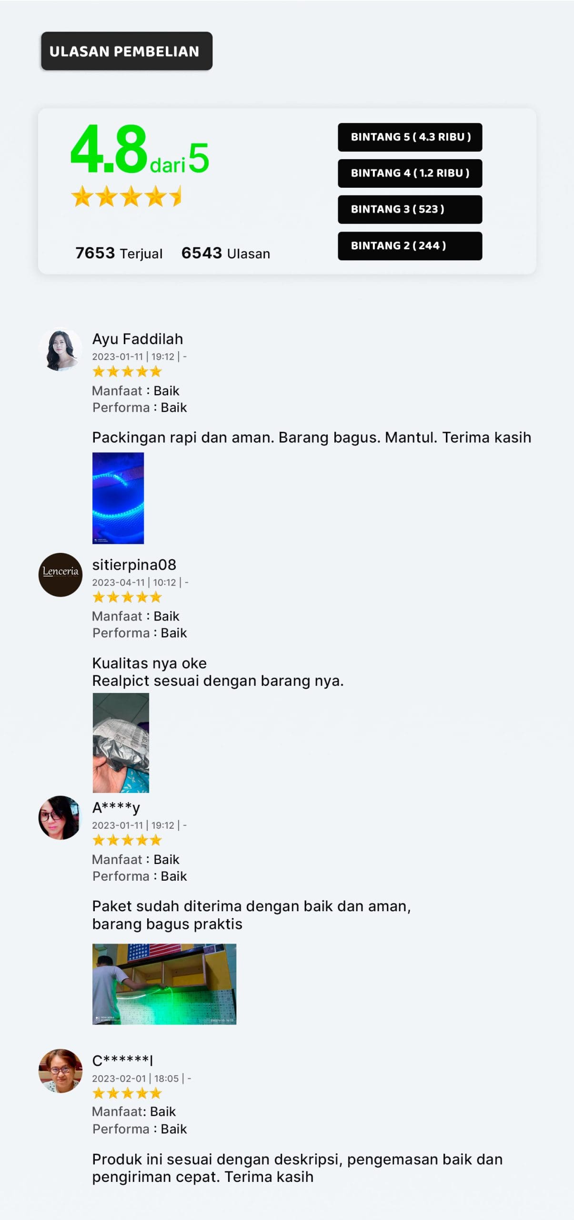Click Ayu Faddilah's five-star rating

[x=127, y=371]
